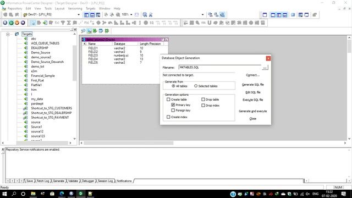Viewport: 352px width, 198px height.
Task: Open Microsoft Edge from the taskbar
Action: (62, 194)
